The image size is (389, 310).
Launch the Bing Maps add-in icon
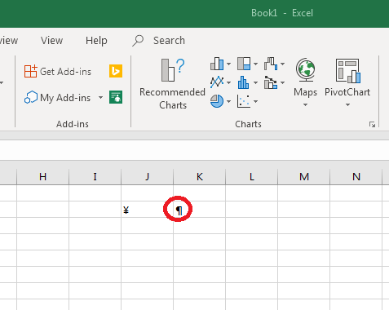click(x=116, y=71)
